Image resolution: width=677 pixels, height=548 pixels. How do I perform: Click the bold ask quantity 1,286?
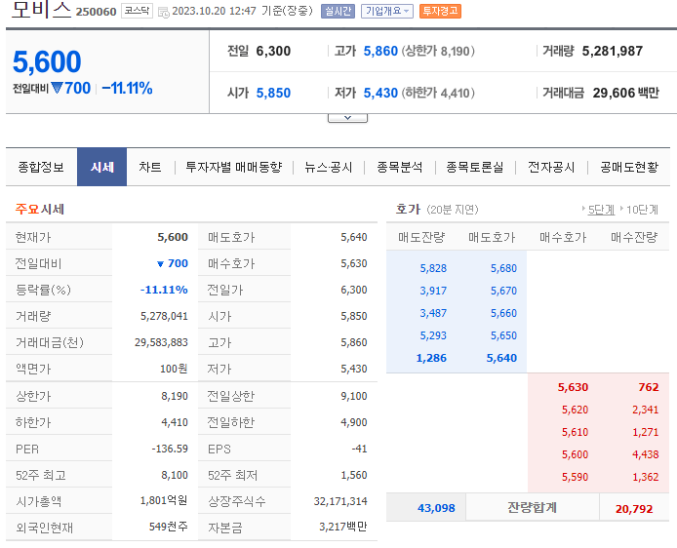coord(431,358)
